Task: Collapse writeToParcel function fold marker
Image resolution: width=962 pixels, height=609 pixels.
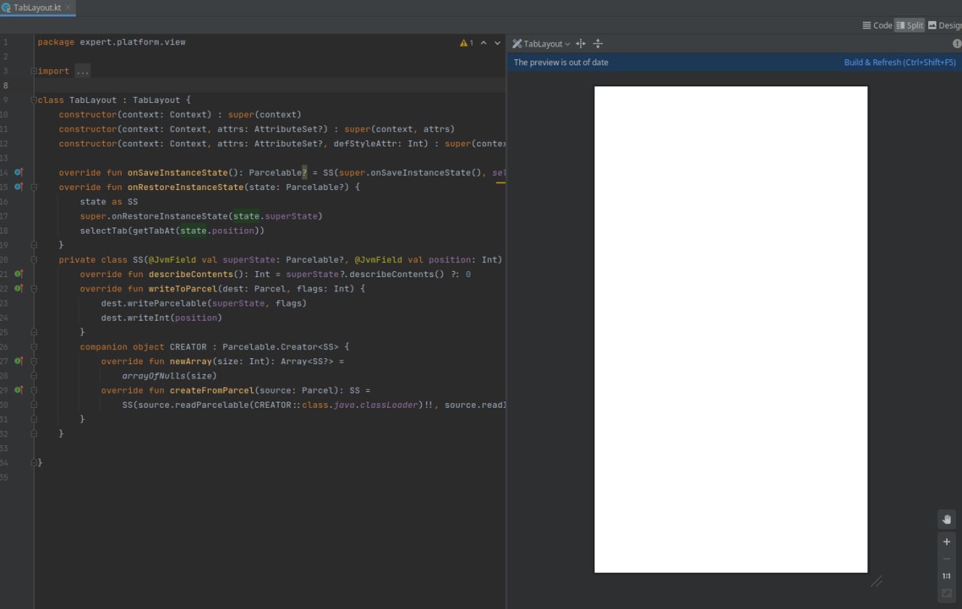Action: click(x=34, y=288)
